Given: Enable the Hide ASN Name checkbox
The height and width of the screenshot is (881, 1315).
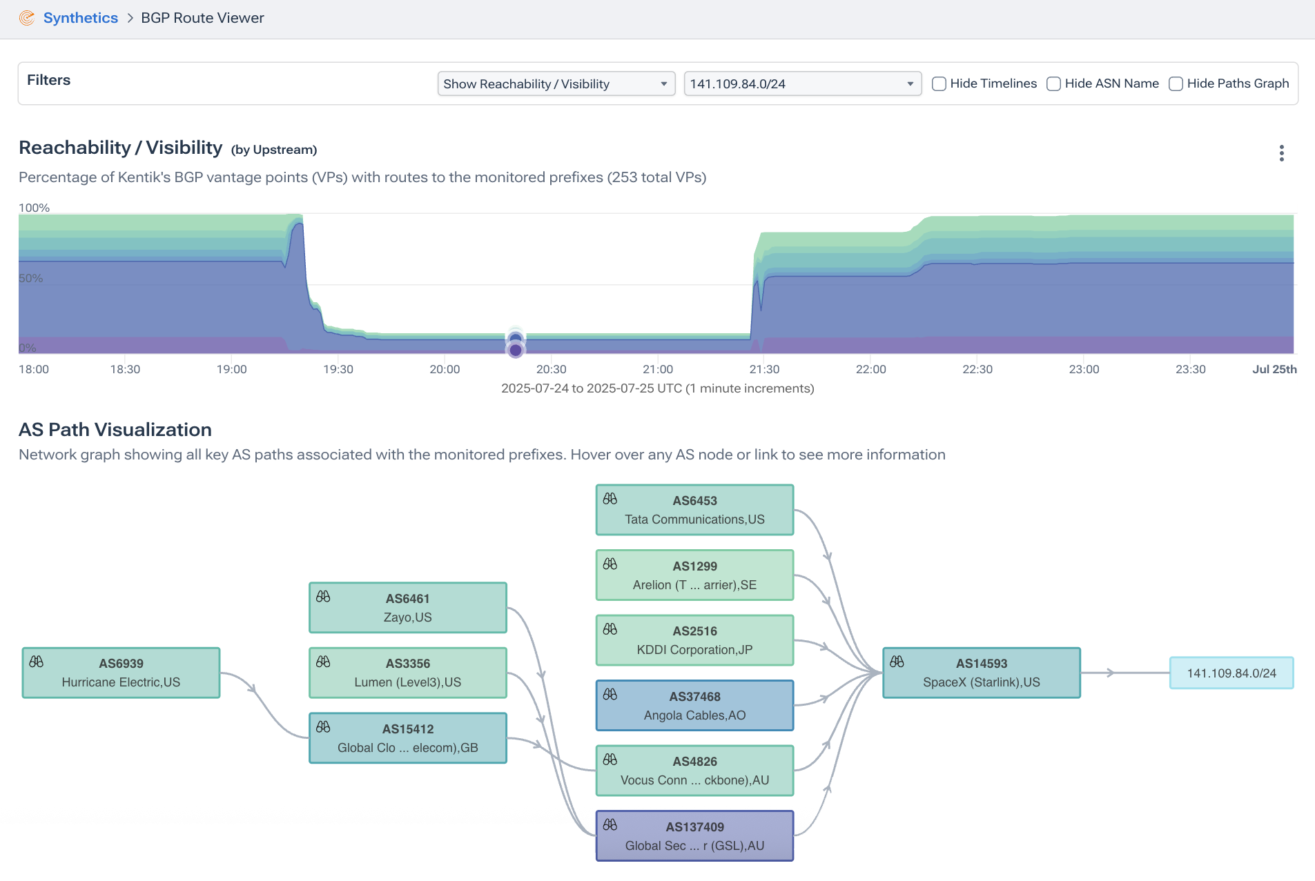Looking at the screenshot, I should (x=1053, y=83).
